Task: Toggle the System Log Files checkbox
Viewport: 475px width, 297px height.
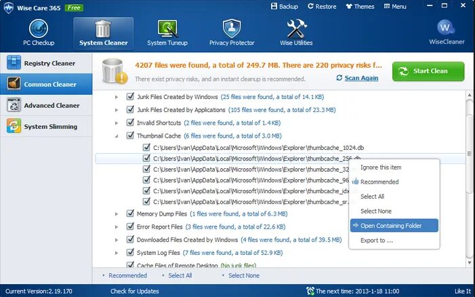Action: [x=130, y=252]
